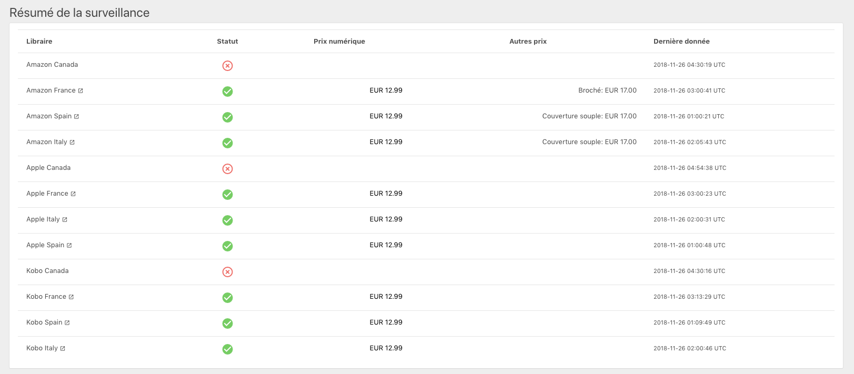Select the Apple Canada row name

coord(48,168)
